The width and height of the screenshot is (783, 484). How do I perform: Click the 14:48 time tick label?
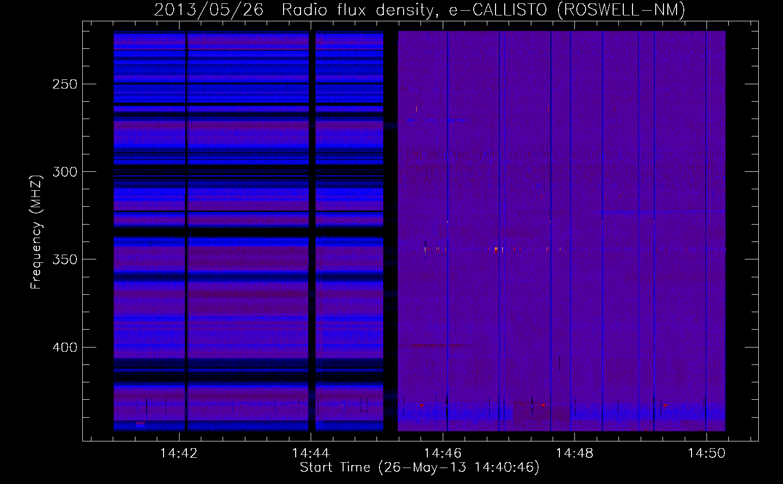[574, 454]
